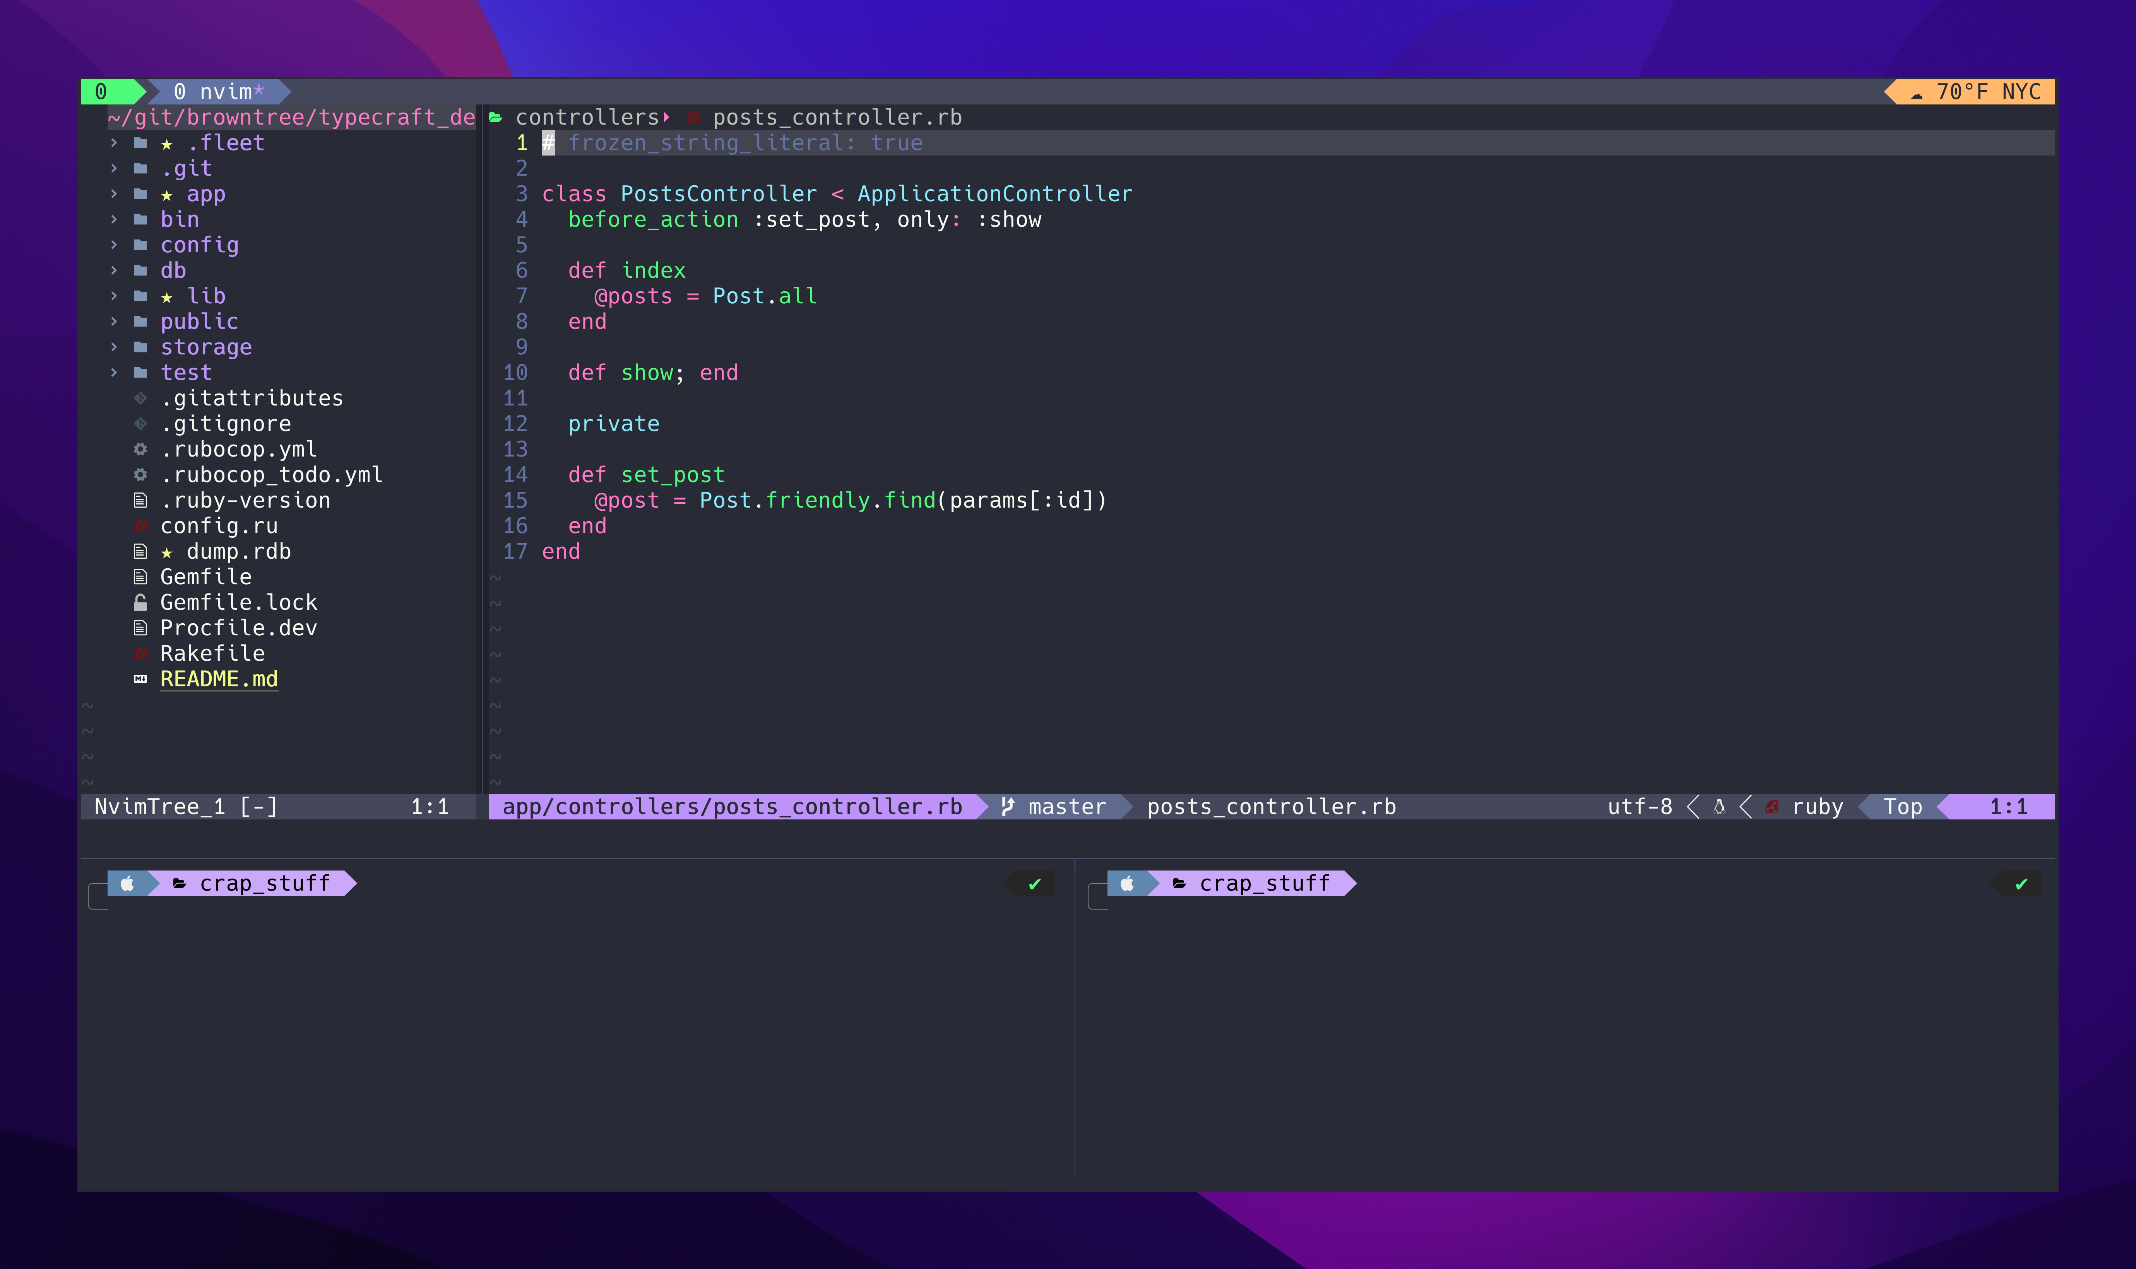Click the app folder icon
The height and width of the screenshot is (1269, 2136).
point(140,194)
